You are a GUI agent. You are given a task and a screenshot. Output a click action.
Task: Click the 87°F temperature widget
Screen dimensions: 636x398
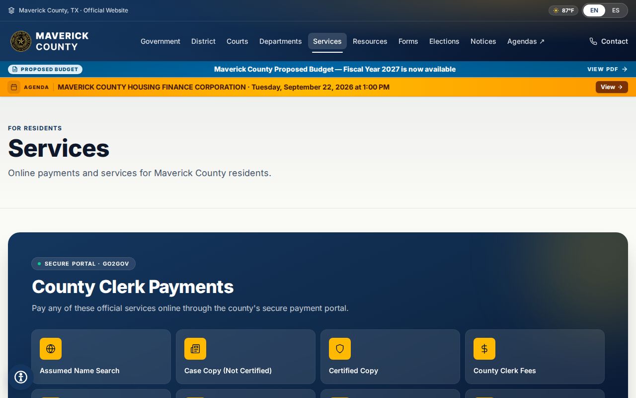[x=563, y=10]
